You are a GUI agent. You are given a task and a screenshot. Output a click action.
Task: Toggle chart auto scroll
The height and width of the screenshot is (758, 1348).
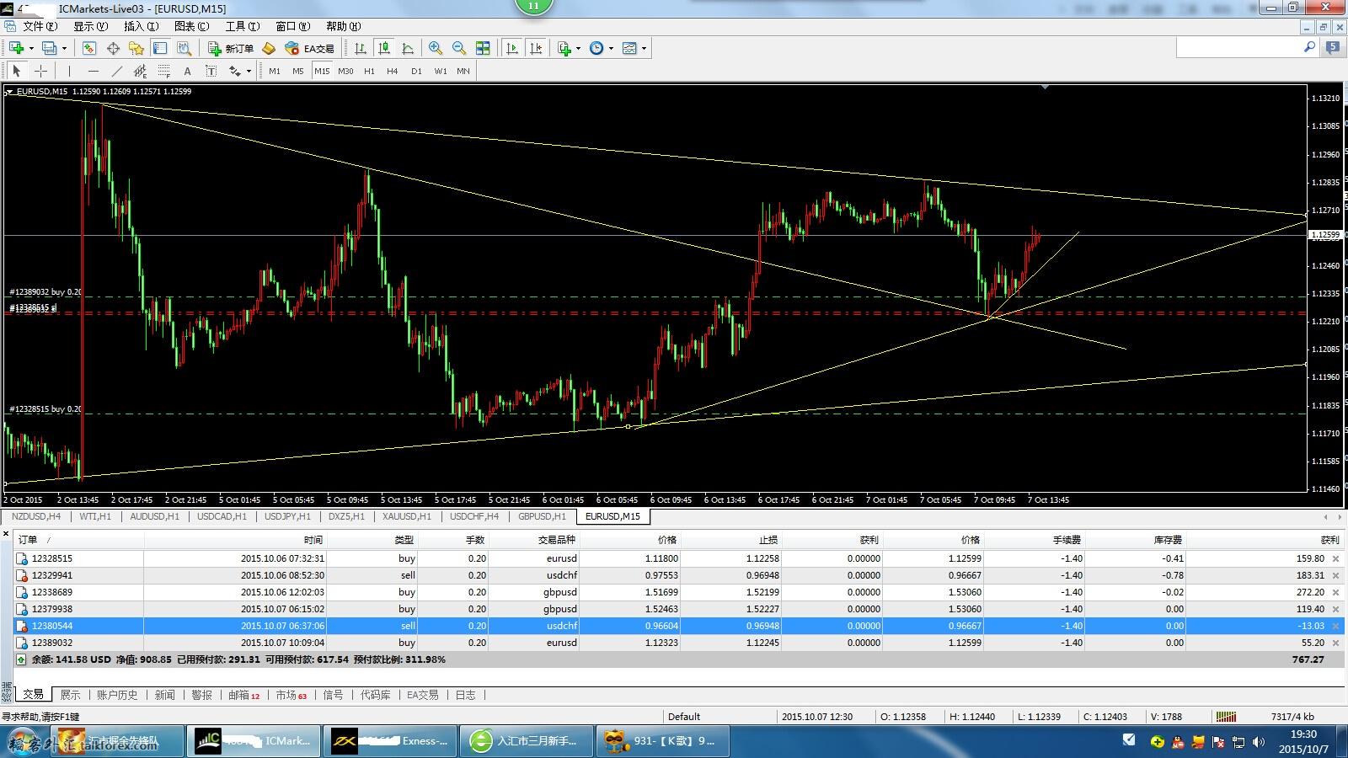pyautogui.click(x=511, y=48)
